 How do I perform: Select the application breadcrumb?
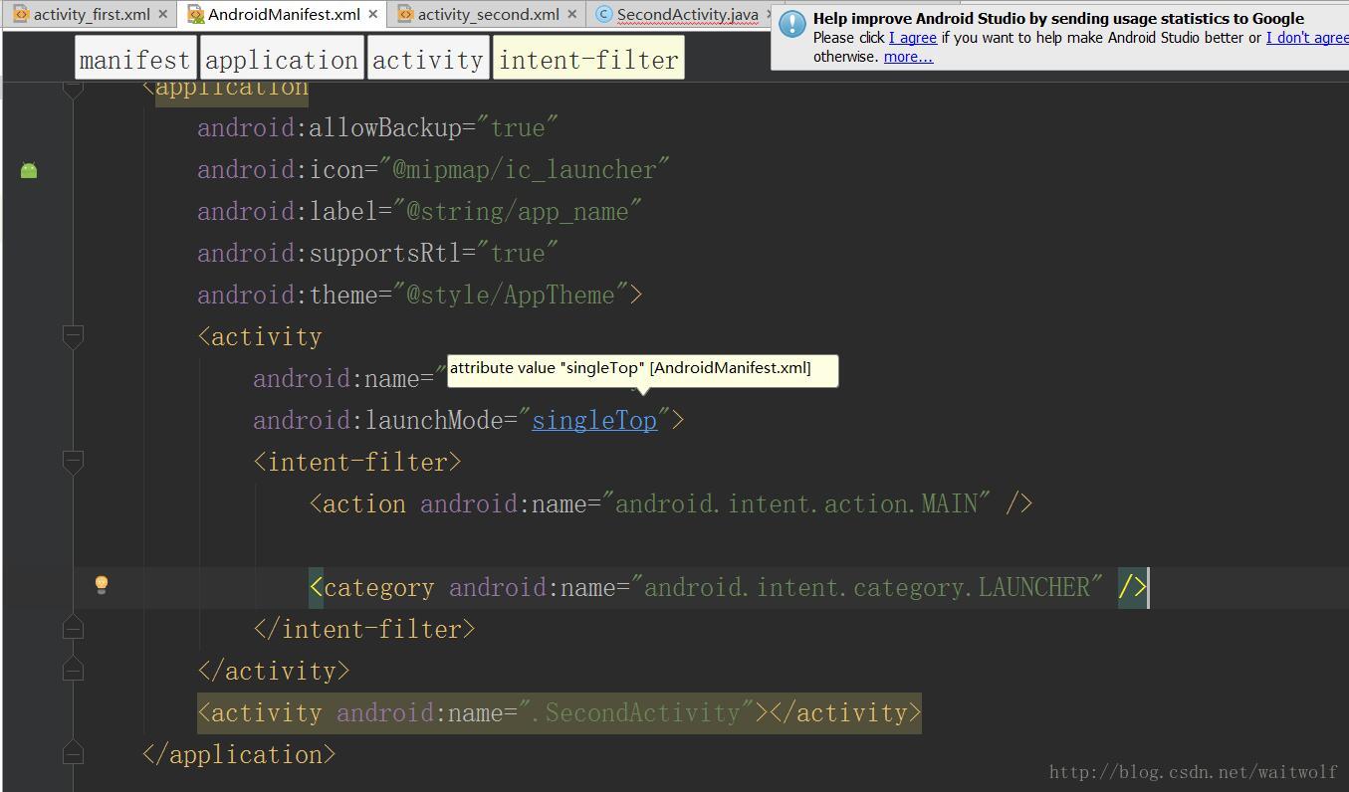coord(282,60)
